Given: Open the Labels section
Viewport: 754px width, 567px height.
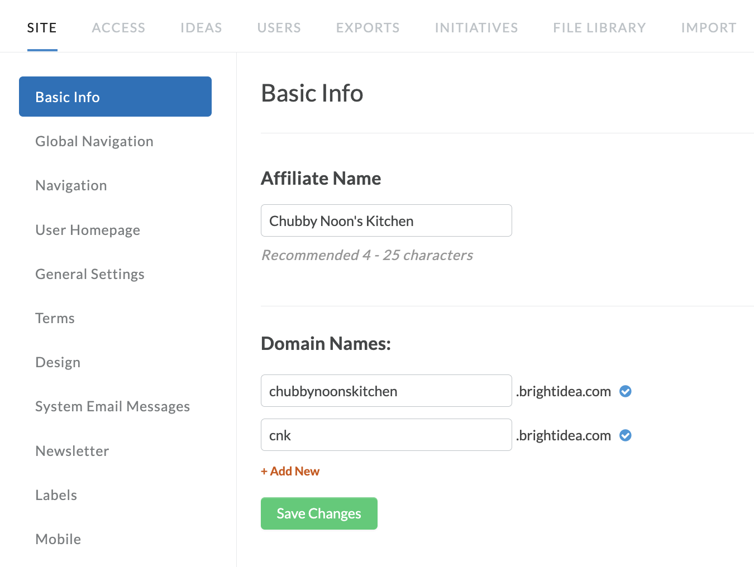Looking at the screenshot, I should (x=56, y=495).
